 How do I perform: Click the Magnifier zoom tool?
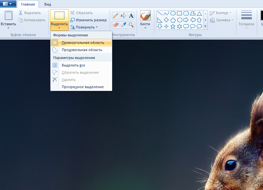click(x=131, y=25)
